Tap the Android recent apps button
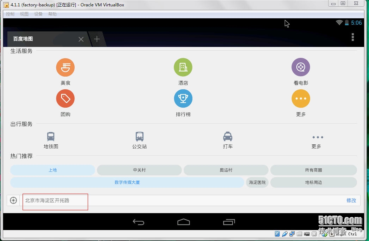The width and height of the screenshot is (369, 241). tap(229, 222)
